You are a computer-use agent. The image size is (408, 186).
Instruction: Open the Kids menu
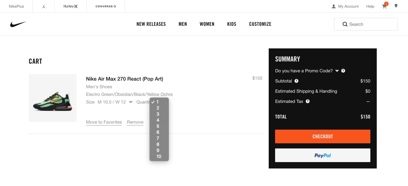[232, 24]
